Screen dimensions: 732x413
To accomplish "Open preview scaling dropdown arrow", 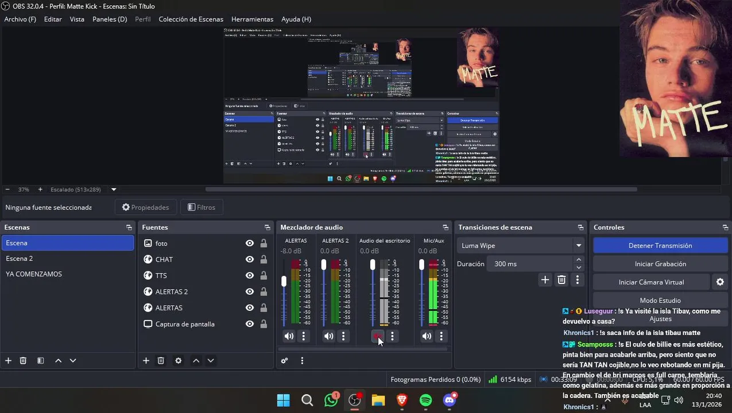I will click(x=114, y=189).
